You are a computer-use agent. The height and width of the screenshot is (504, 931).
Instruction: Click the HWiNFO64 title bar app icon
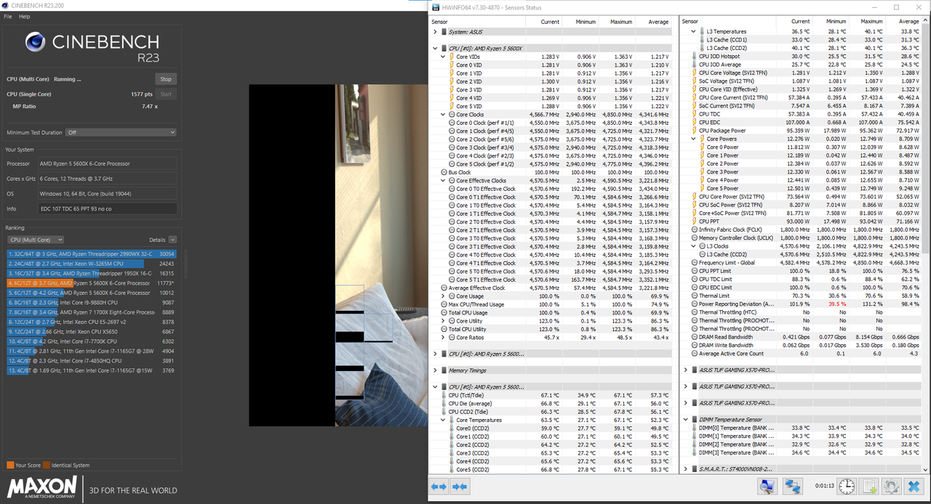point(435,8)
